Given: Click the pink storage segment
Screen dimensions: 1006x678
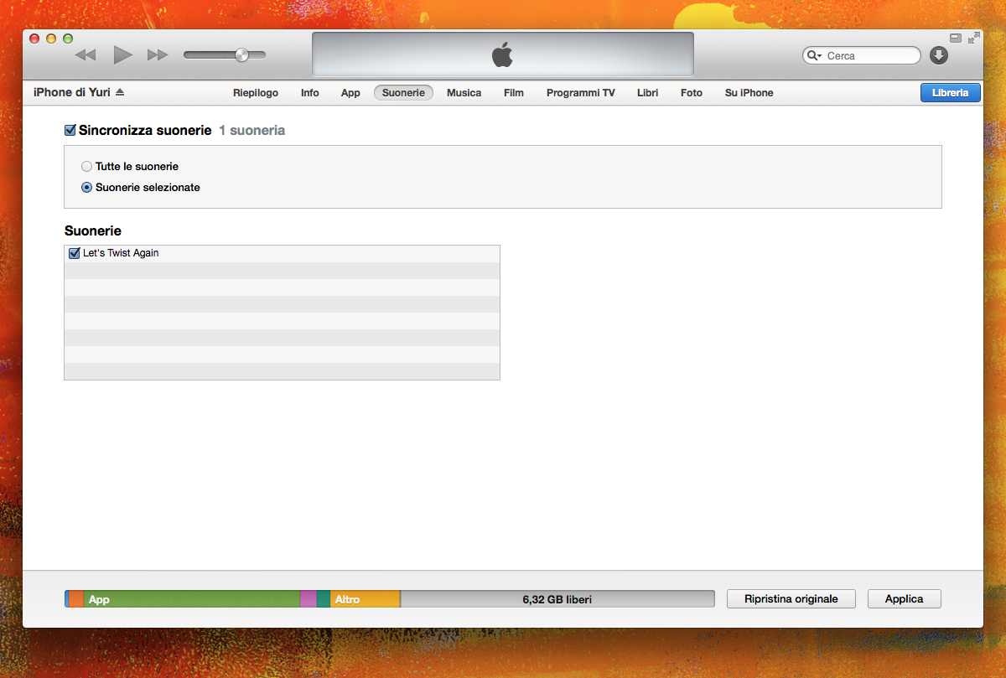Looking at the screenshot, I should click(308, 599).
